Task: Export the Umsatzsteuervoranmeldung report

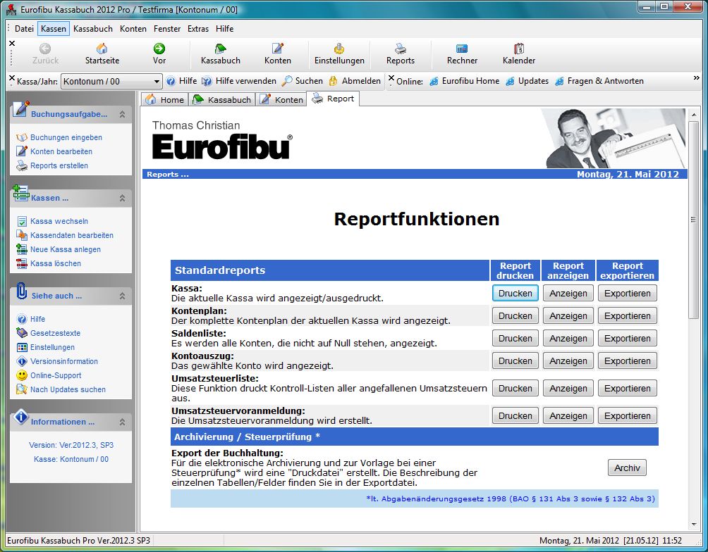Action: pyautogui.click(x=627, y=416)
